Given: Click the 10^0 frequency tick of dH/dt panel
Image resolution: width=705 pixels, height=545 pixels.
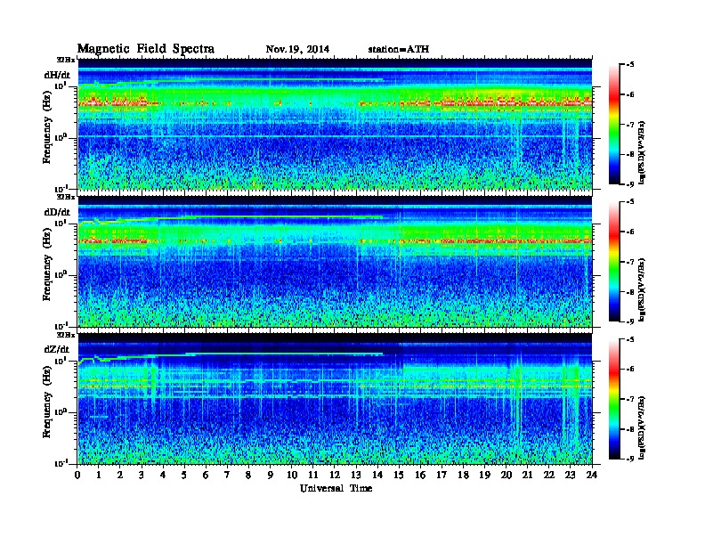Looking at the screenshot, I should [61, 138].
